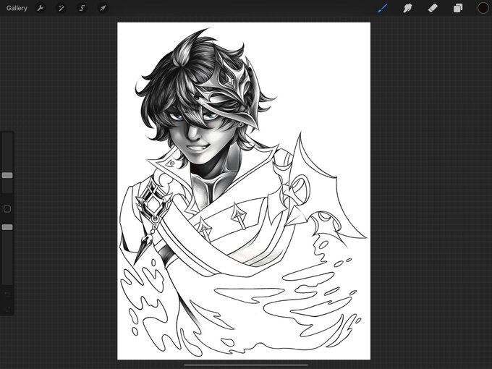Screen dimensions: 492x369
Task: Select the Eraser tool
Action: (433, 8)
